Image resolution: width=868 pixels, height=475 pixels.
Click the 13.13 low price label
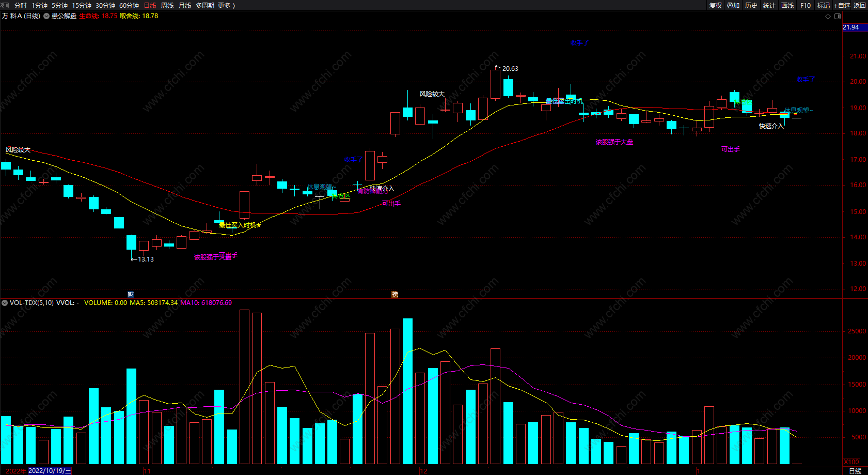pyautogui.click(x=146, y=259)
